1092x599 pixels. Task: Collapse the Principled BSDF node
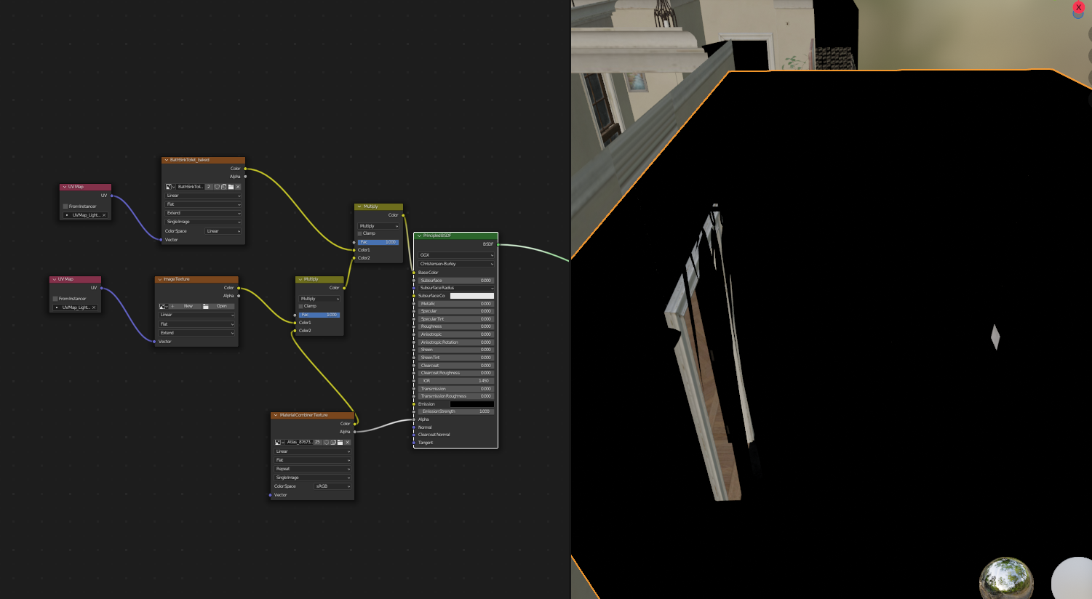419,236
